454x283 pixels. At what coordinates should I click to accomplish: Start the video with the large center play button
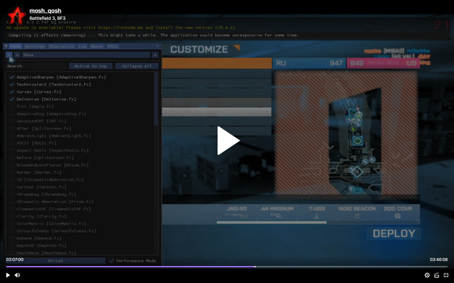click(228, 141)
